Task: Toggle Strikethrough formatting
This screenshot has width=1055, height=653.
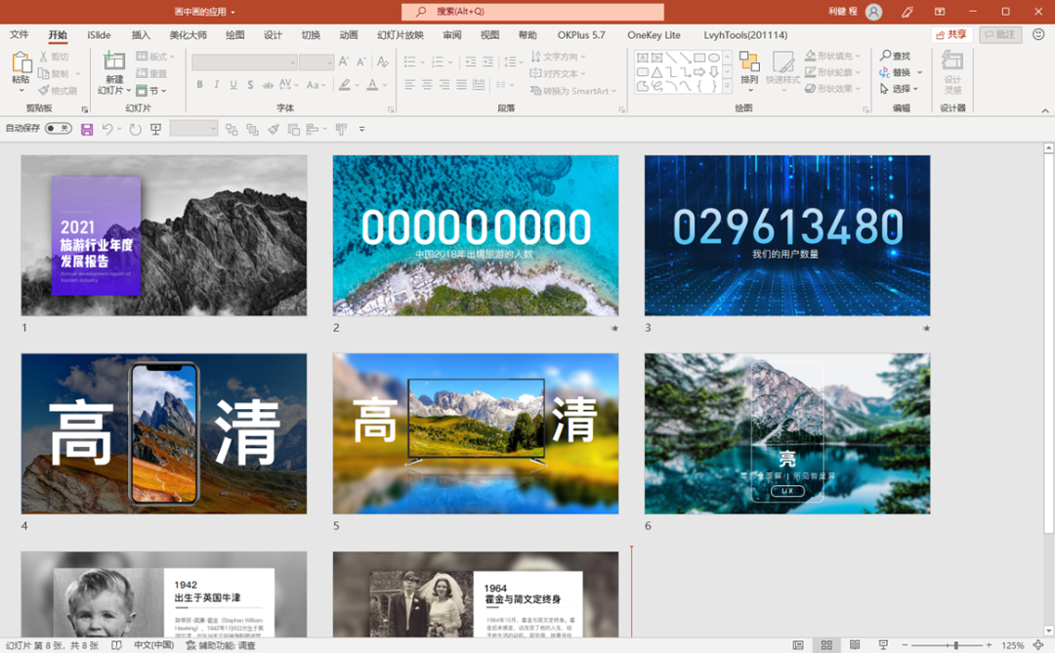Action: [x=268, y=85]
